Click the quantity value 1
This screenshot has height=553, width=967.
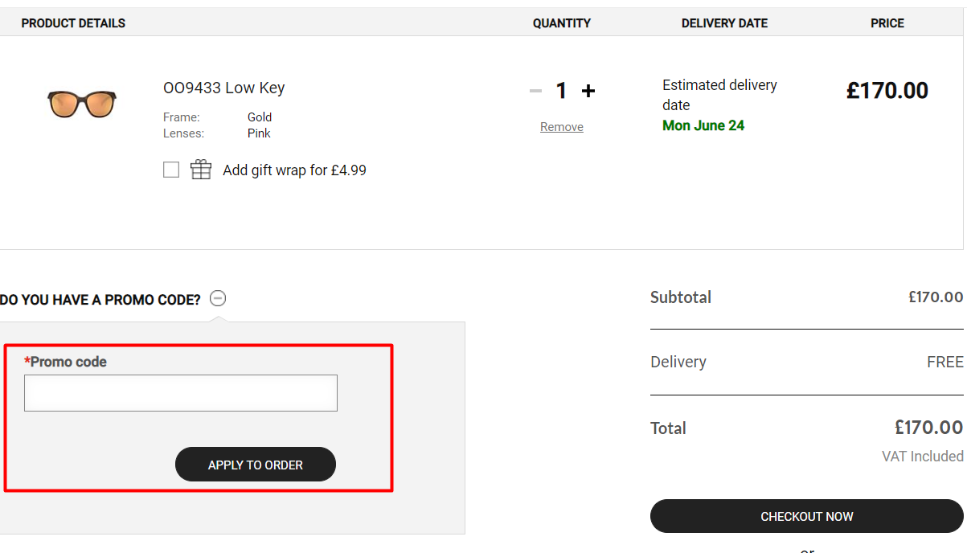point(562,91)
